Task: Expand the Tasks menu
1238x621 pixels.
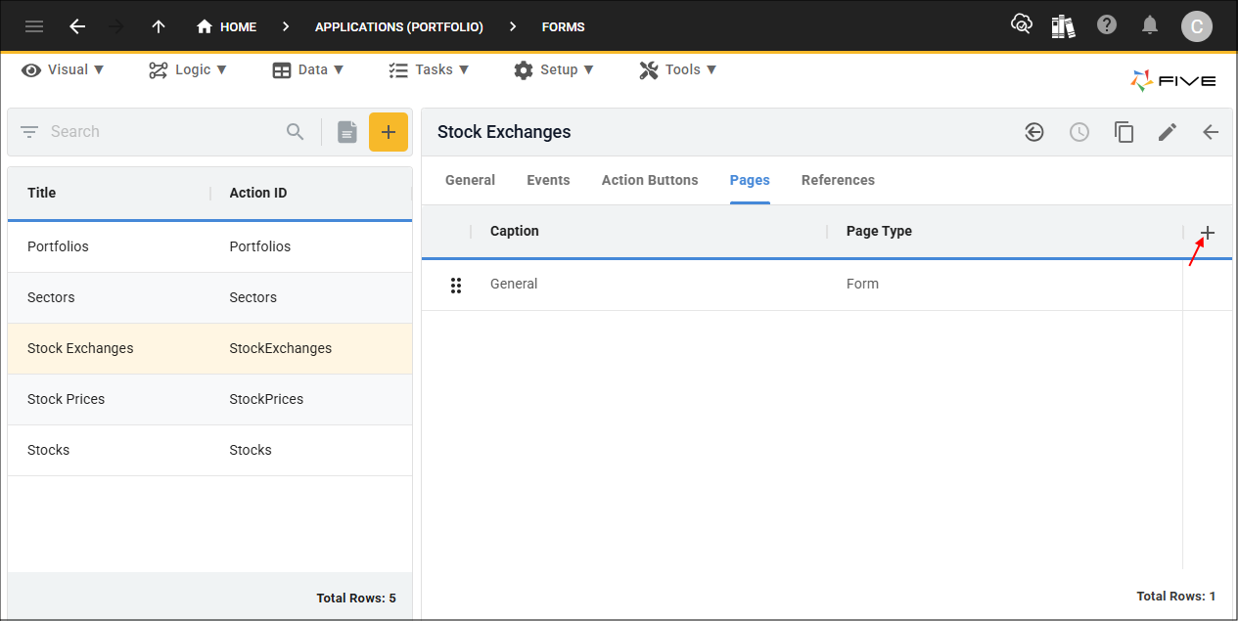Action: point(430,69)
